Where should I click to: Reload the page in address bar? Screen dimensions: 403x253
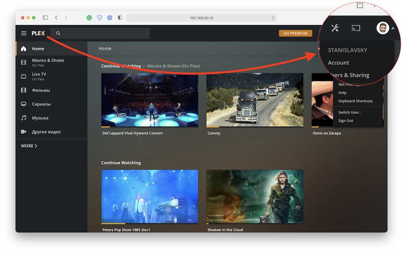click(x=273, y=18)
